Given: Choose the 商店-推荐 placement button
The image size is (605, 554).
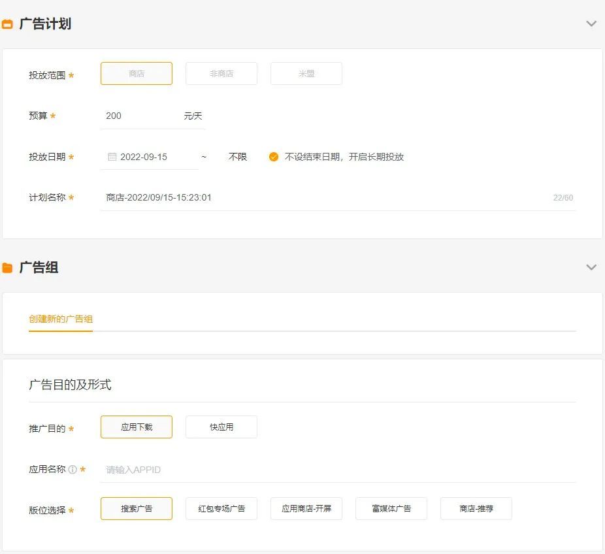Looking at the screenshot, I should pyautogui.click(x=476, y=508).
